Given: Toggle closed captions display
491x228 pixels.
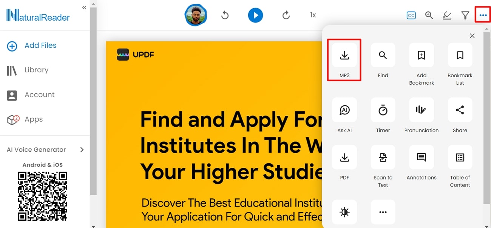Looking at the screenshot, I should tap(411, 15).
